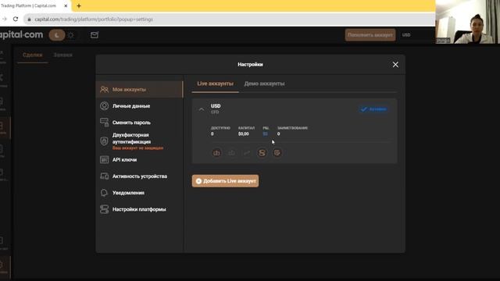This screenshot has height=281, width=500.
Task: Open the mail envelope icon in header
Action: coord(95,35)
